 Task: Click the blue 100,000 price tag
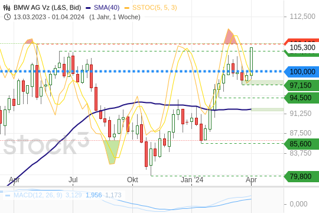(x=301, y=72)
